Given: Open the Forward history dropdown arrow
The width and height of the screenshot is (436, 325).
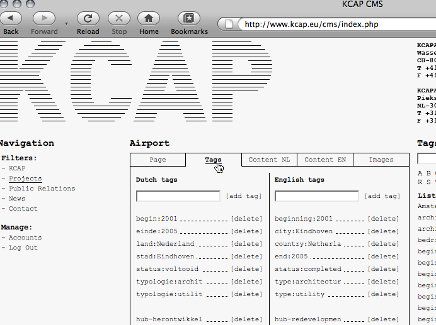Looking at the screenshot, I should point(66,23).
